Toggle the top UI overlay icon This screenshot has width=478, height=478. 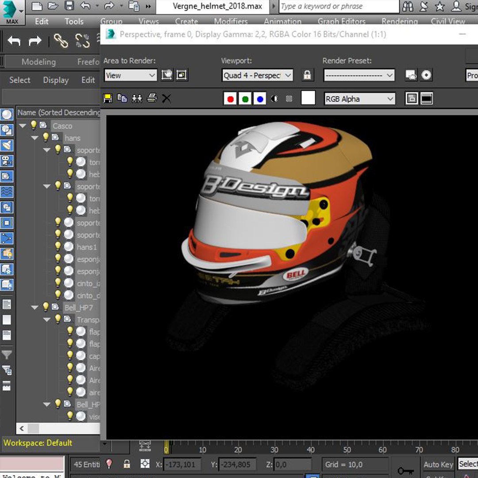click(x=412, y=98)
